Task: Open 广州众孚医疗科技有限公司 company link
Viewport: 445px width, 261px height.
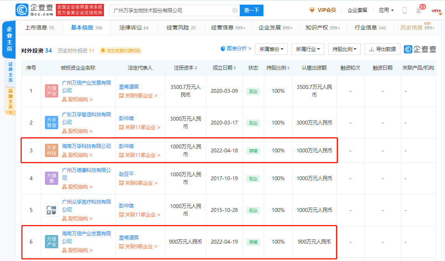Action: coord(86,206)
